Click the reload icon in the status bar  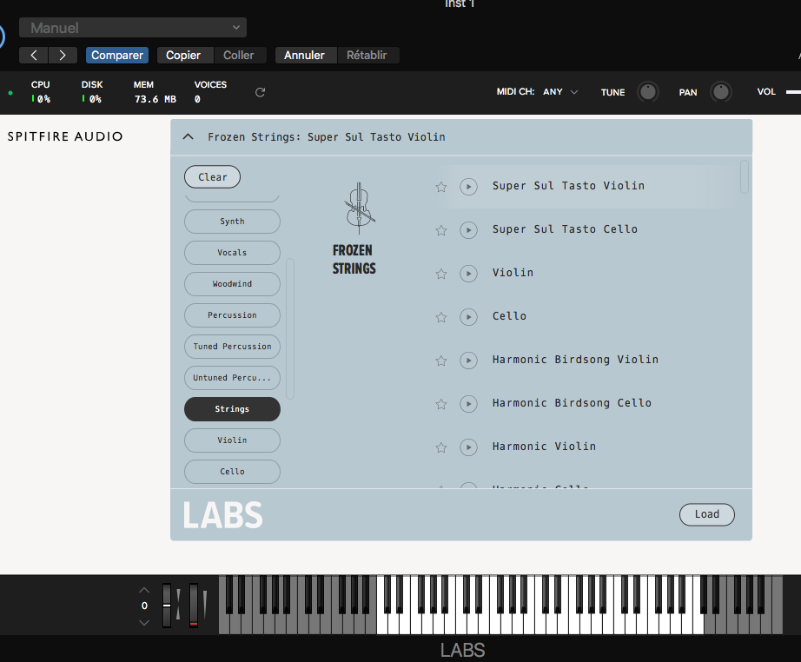pyautogui.click(x=259, y=90)
